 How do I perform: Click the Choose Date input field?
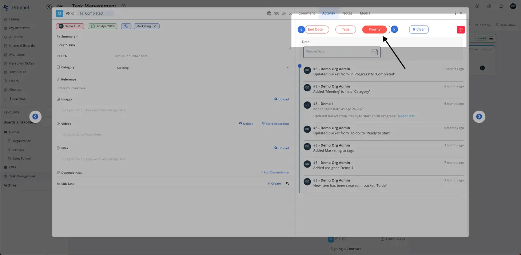tap(342, 52)
